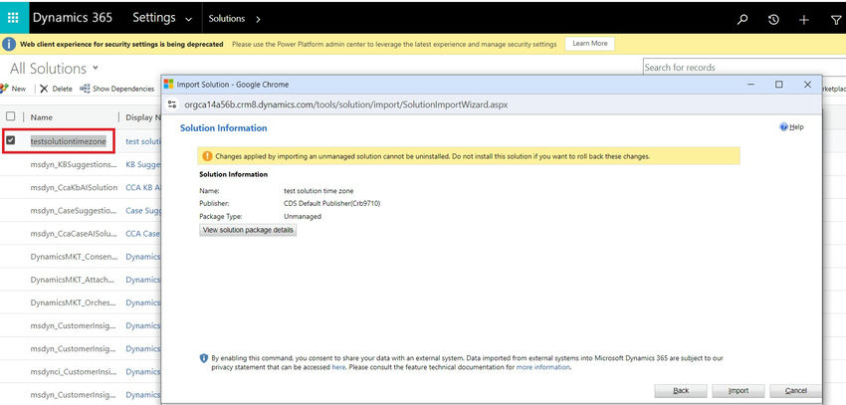
Task: Select the msdyn_KBSuggestions row name
Action: 74,164
